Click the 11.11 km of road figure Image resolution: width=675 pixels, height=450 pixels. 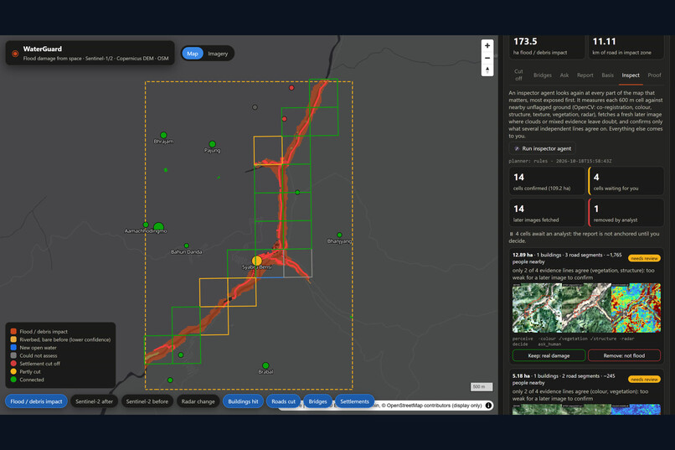coord(604,42)
